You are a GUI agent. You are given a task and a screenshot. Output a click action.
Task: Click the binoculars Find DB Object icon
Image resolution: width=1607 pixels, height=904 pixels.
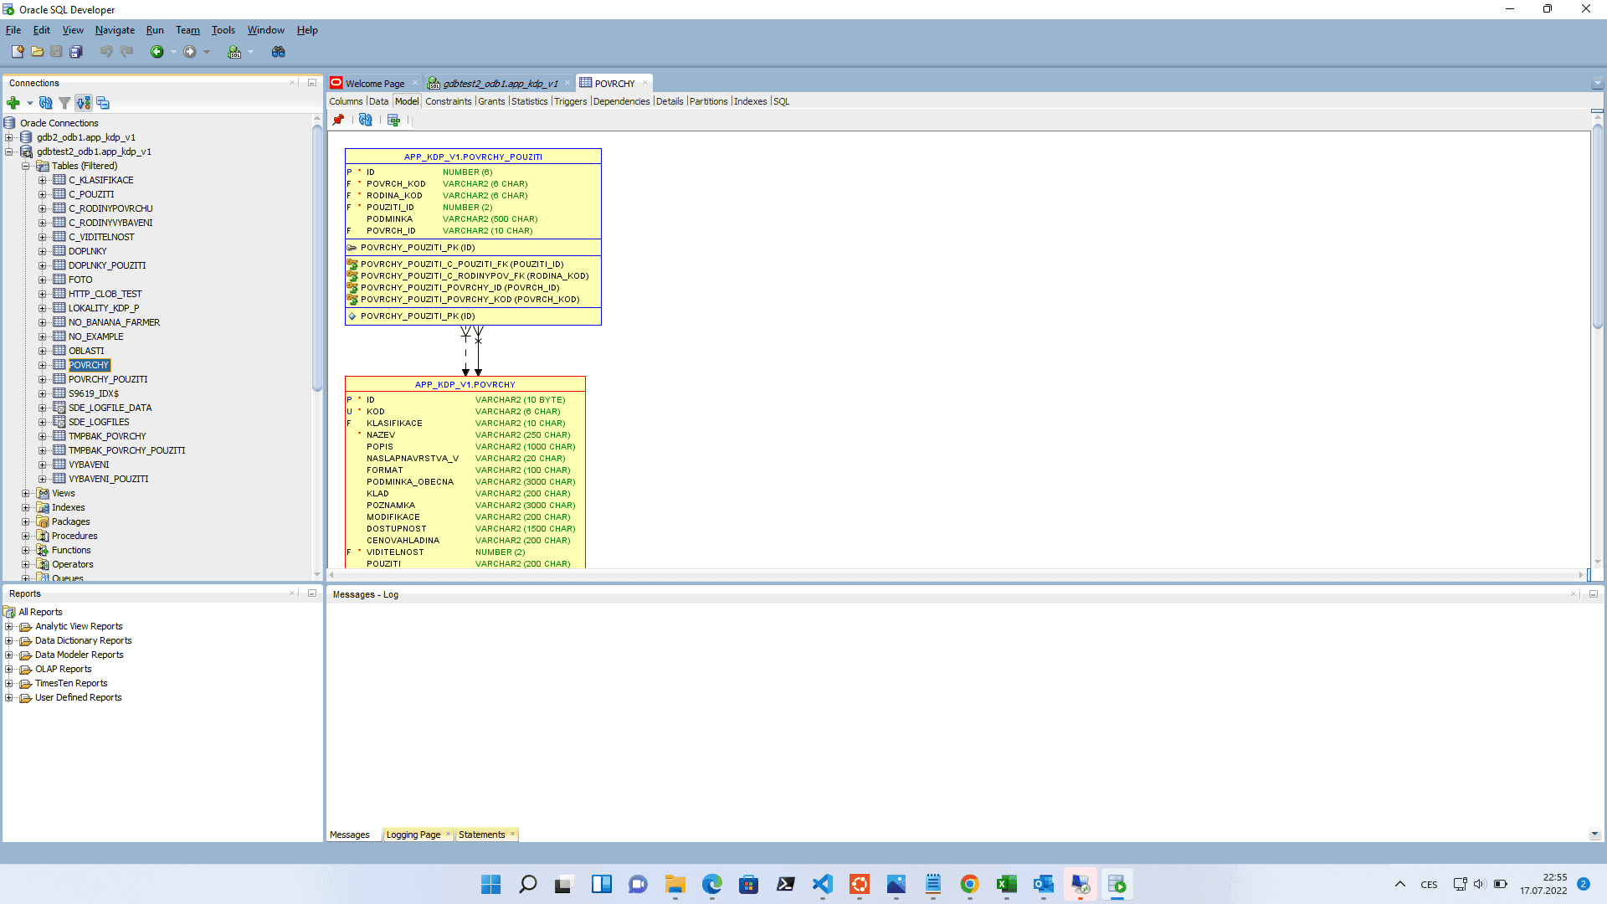279,52
